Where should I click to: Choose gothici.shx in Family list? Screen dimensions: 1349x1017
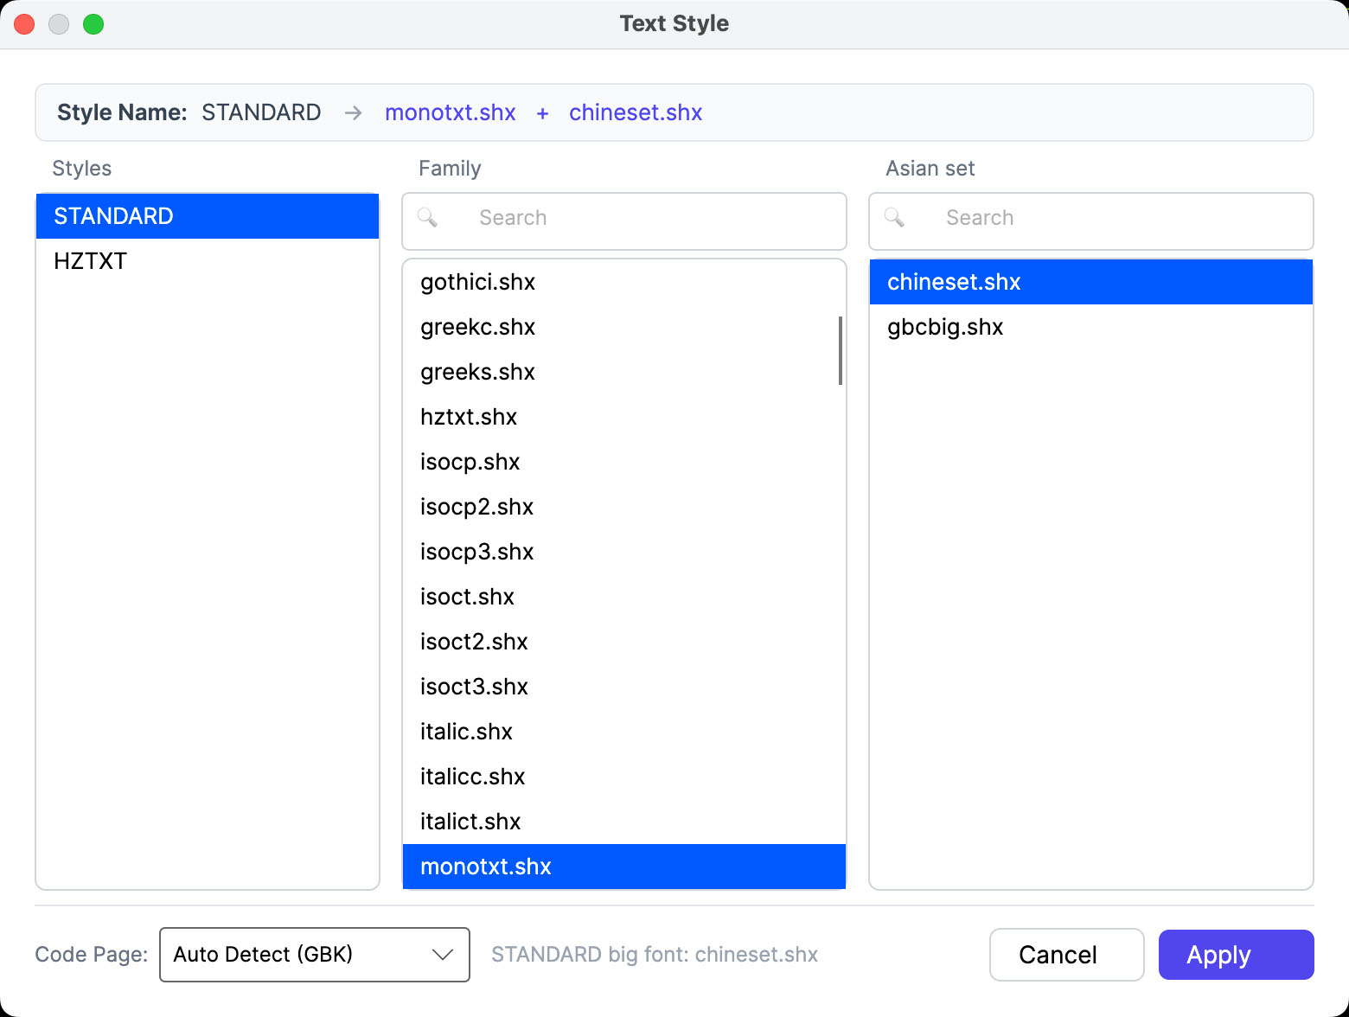coord(624,282)
